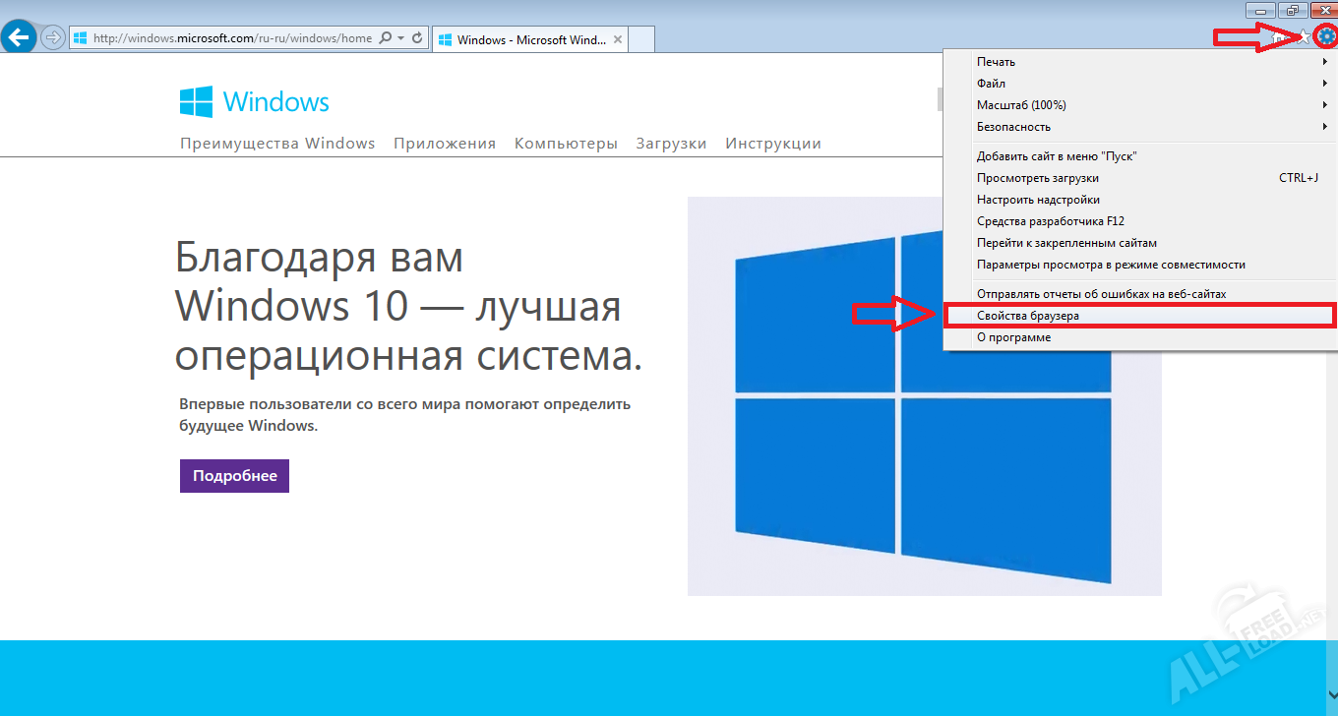1338x716 pixels.
Task: Open the Инструкции navigation link
Action: pyautogui.click(x=770, y=143)
